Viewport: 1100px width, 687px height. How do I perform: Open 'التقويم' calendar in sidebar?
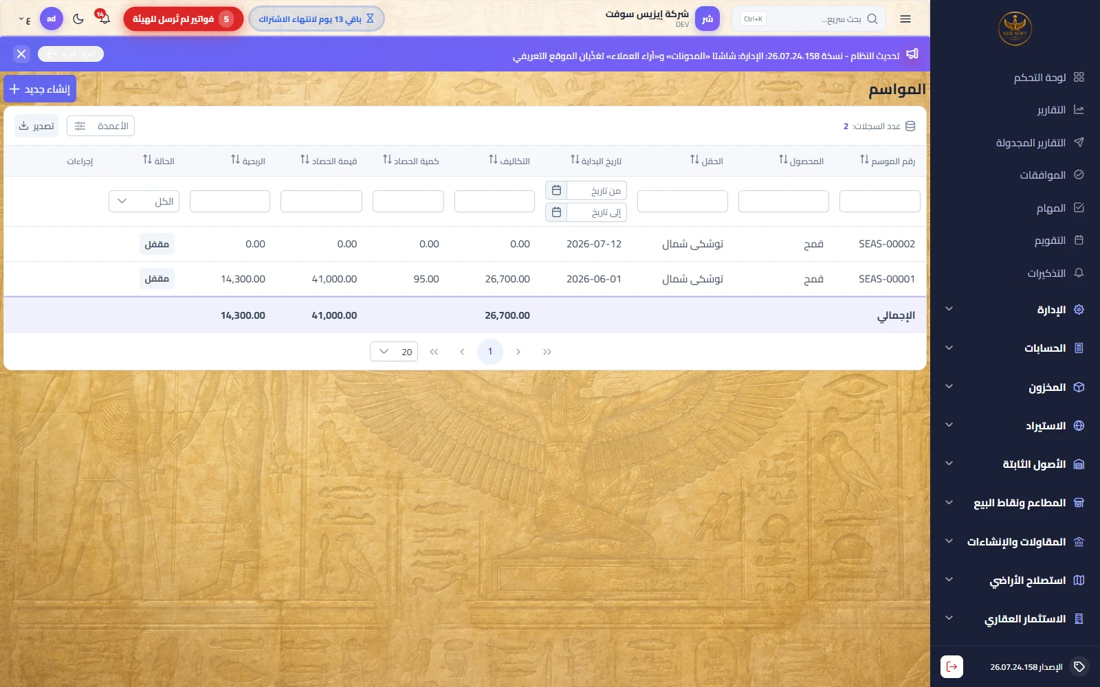pos(1059,240)
